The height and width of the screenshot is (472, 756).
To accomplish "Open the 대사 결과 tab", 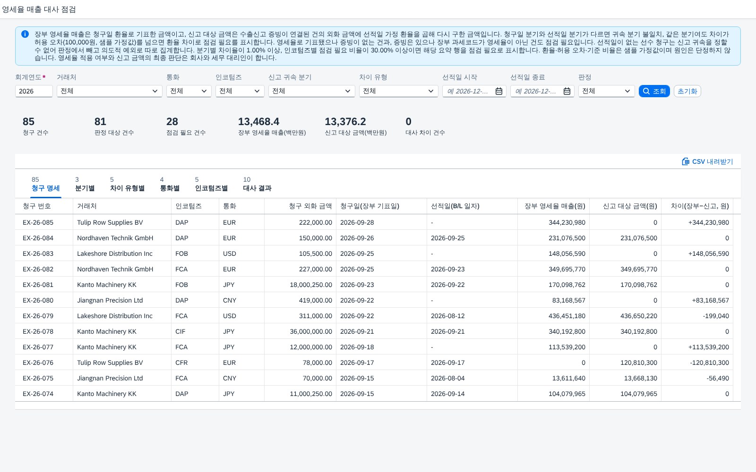I will tap(257, 184).
